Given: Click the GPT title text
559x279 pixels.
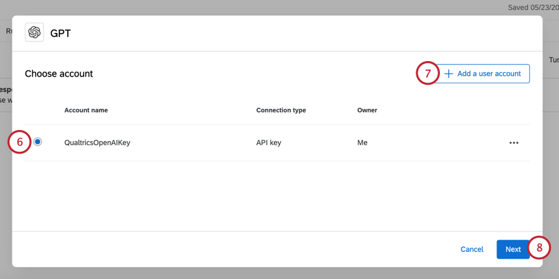Looking at the screenshot, I should (x=61, y=33).
